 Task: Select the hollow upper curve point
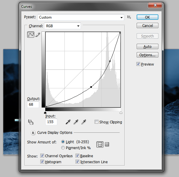(x=110, y=61)
